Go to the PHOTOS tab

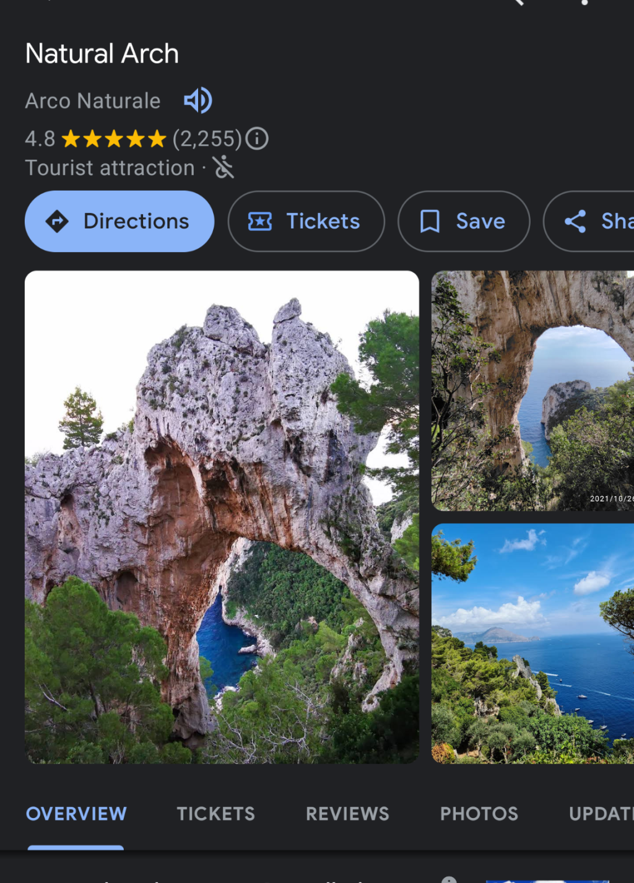(479, 814)
